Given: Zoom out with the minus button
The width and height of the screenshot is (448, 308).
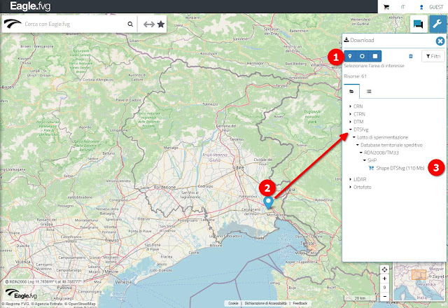Looking at the screenshot, I should pyautogui.click(x=384, y=296).
